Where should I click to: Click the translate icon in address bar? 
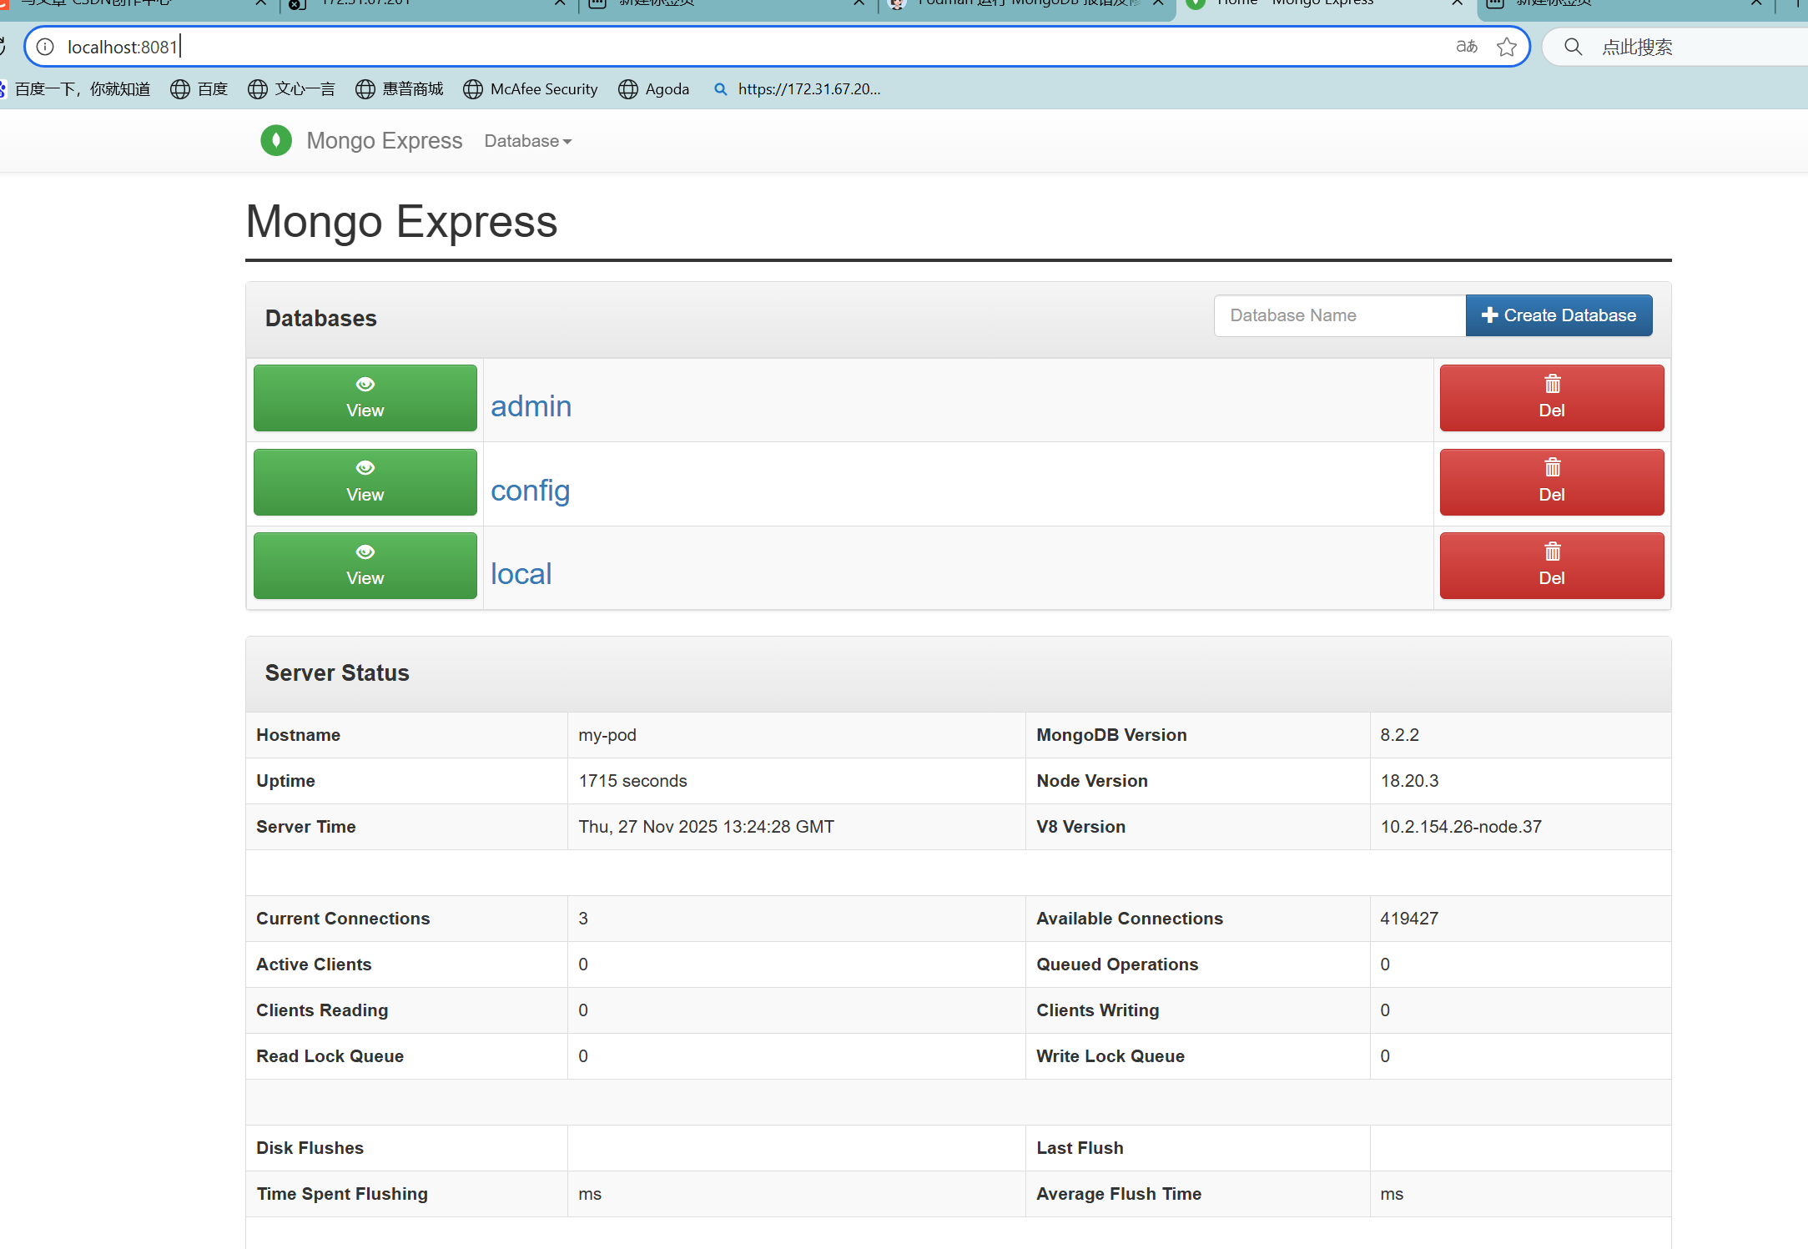point(1466,47)
